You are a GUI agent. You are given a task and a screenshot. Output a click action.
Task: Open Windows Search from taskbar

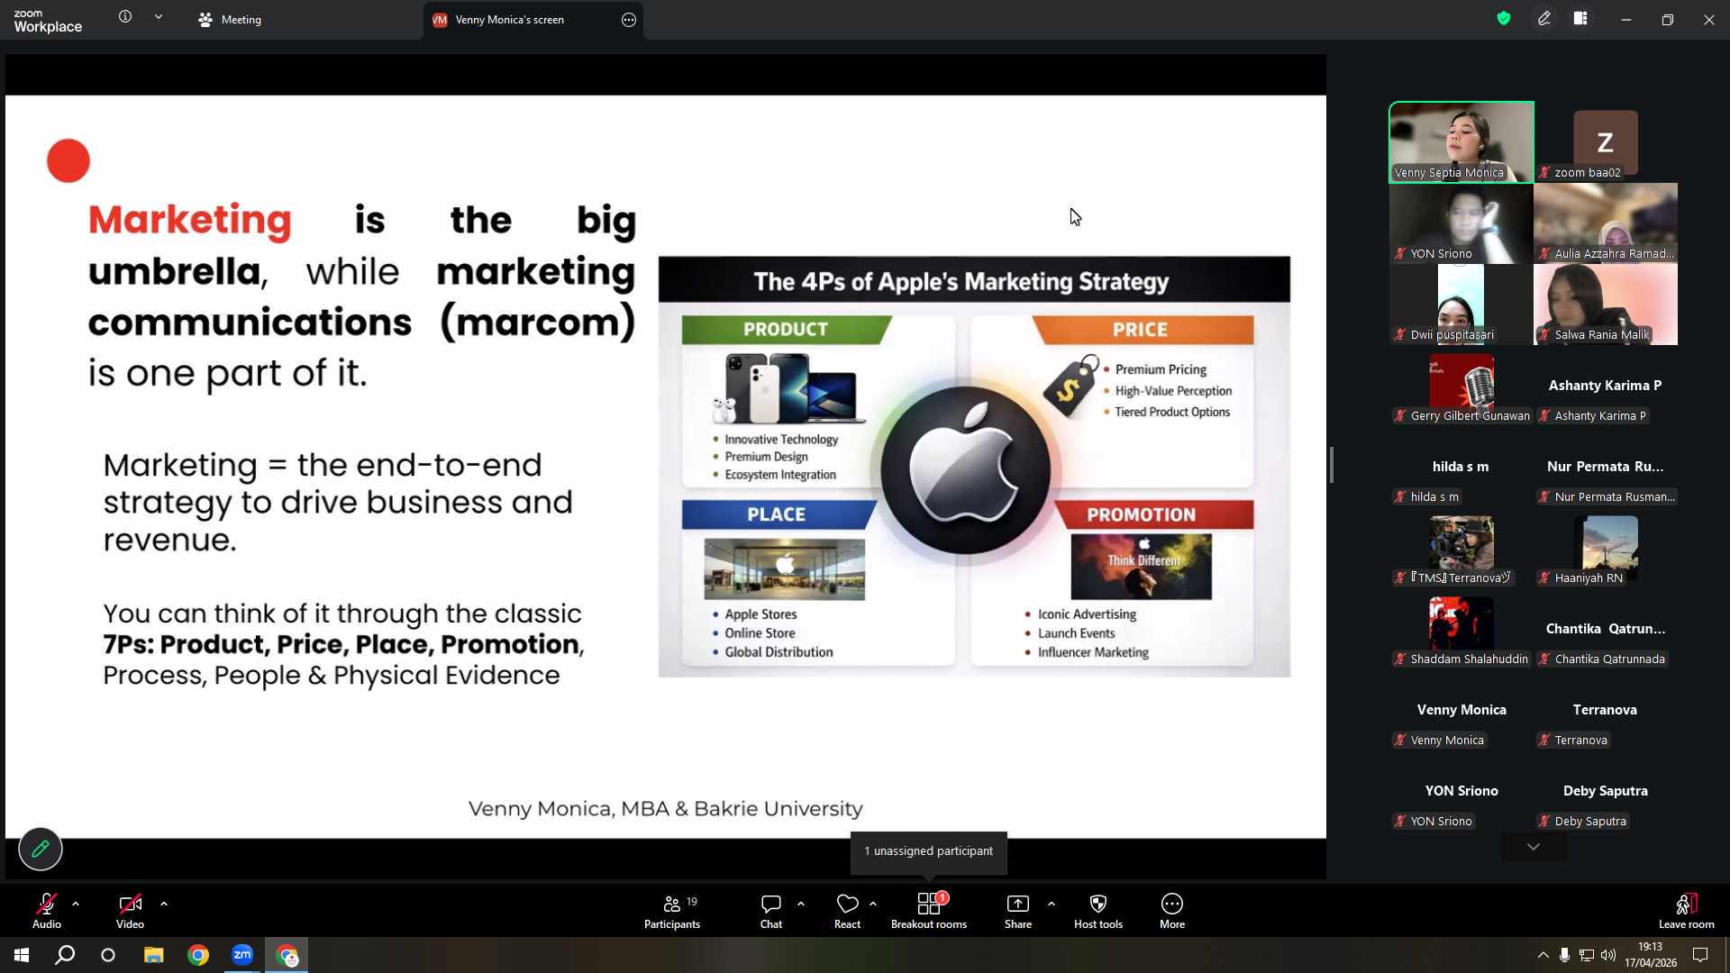pyautogui.click(x=65, y=955)
